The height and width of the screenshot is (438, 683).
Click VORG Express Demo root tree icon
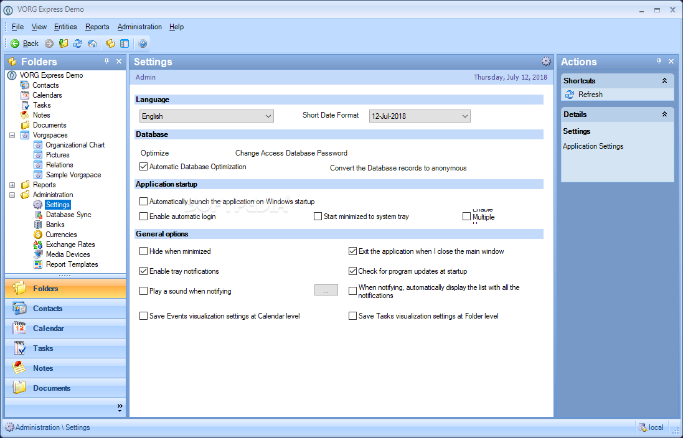click(12, 75)
